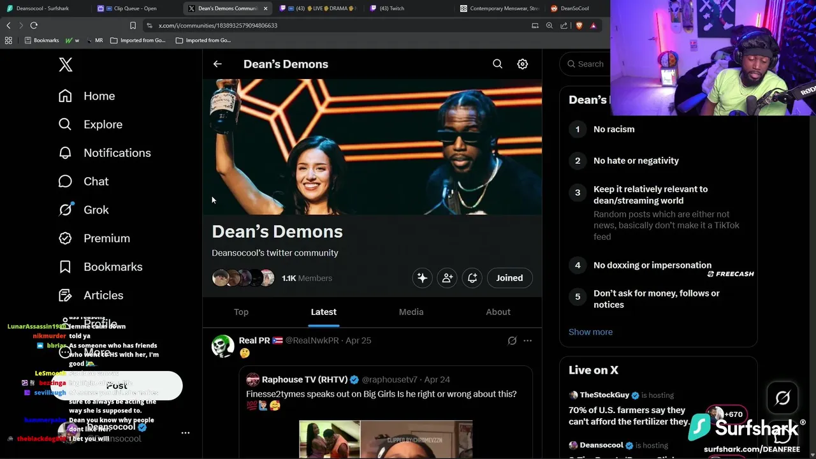This screenshot has height=459, width=816.
Task: Click the share icon in address bar
Action: 564,25
